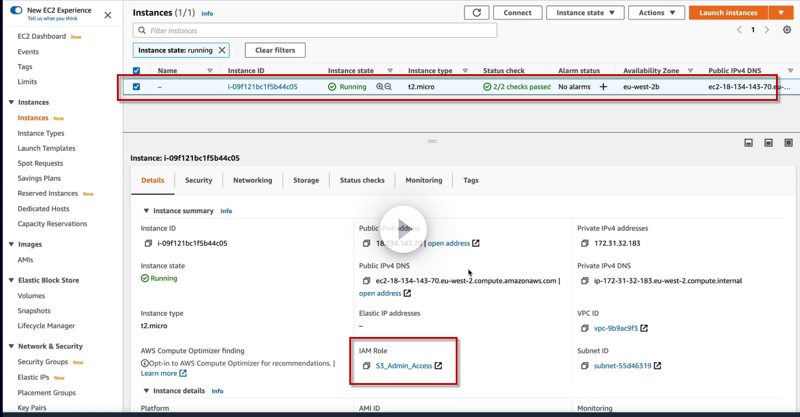Open table preferences gear icon
Viewport: 800px width, 417px height.
pos(787,30)
